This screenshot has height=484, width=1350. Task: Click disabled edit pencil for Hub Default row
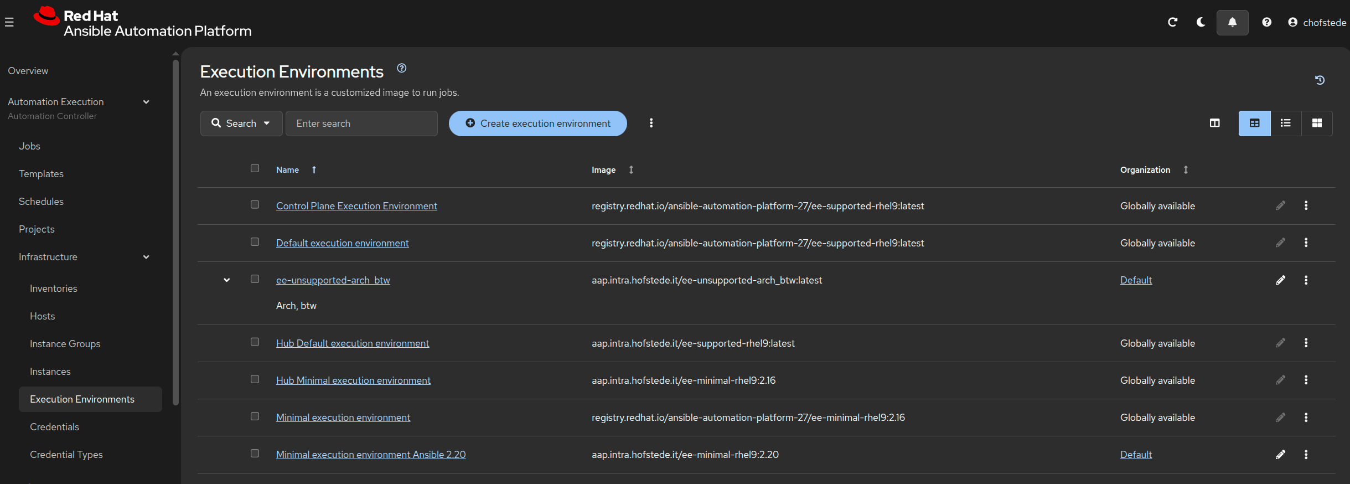coord(1280,343)
